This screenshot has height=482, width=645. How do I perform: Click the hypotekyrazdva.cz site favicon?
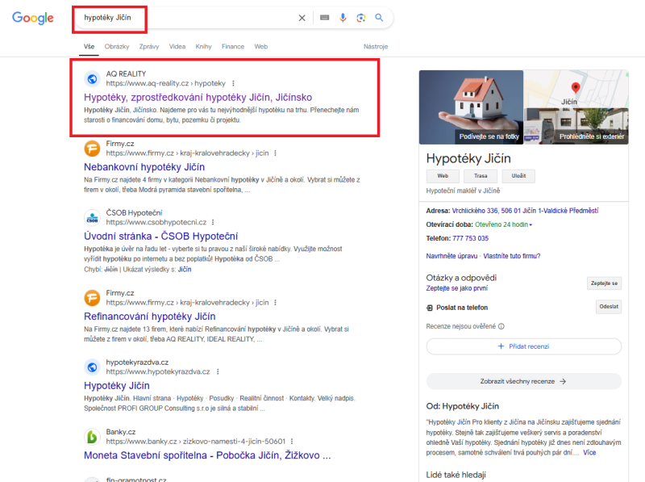tap(92, 367)
